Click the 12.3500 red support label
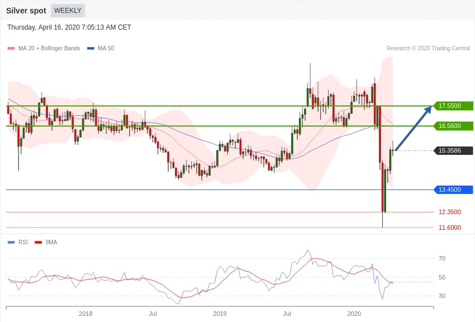This screenshot has height=322, width=475. [x=449, y=212]
